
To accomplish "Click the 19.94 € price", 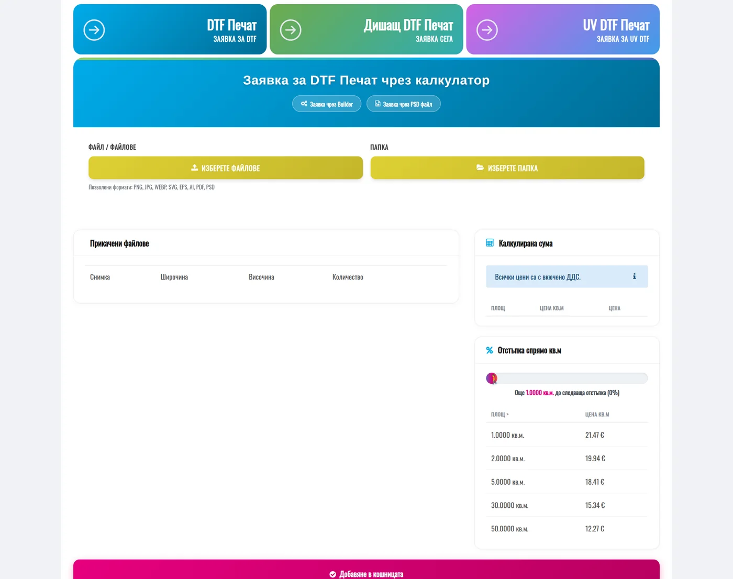I will click(595, 459).
